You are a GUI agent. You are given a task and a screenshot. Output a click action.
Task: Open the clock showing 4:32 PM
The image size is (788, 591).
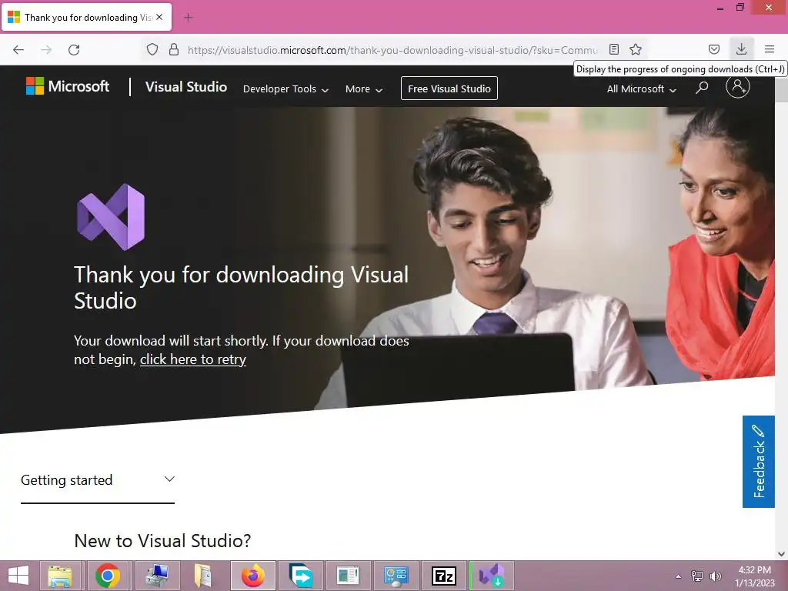[754, 576]
